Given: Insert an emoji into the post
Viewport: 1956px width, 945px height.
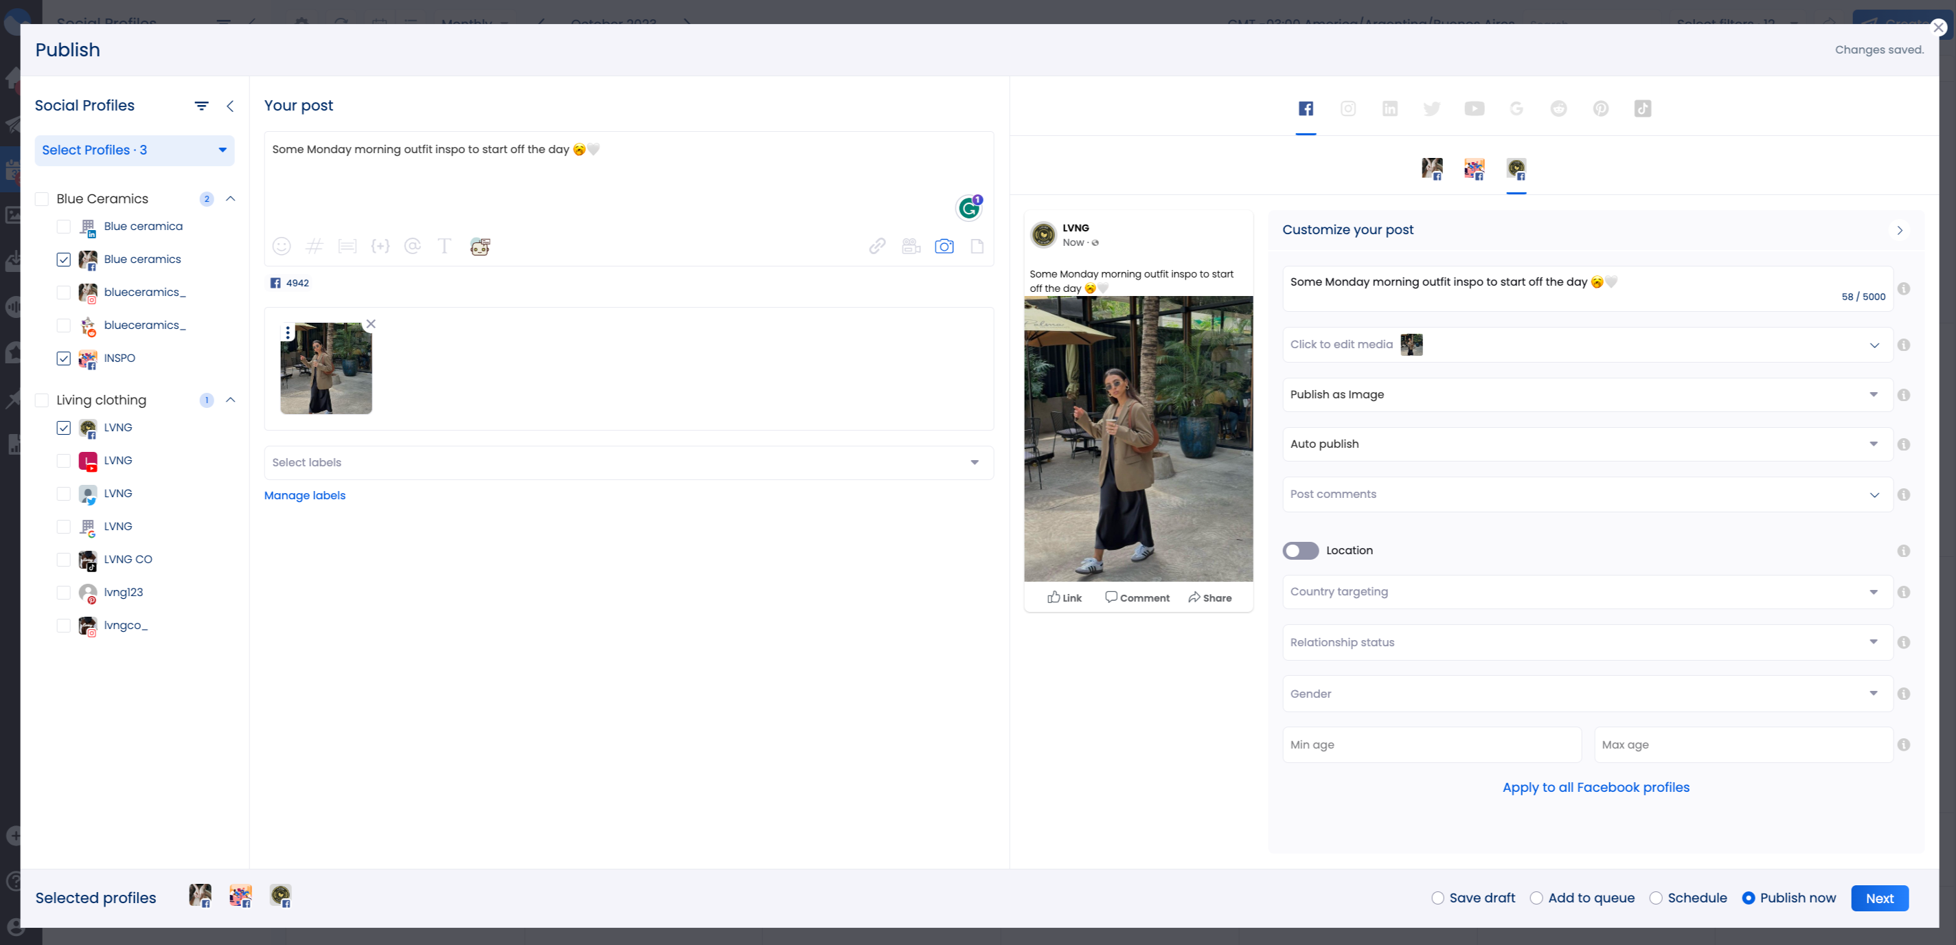Looking at the screenshot, I should coord(281,246).
